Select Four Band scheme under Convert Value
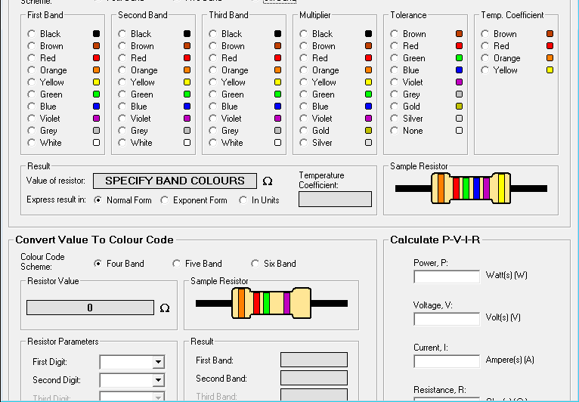The height and width of the screenshot is (402, 579). point(98,264)
